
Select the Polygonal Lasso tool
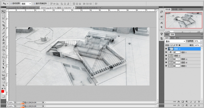tap(3, 18)
